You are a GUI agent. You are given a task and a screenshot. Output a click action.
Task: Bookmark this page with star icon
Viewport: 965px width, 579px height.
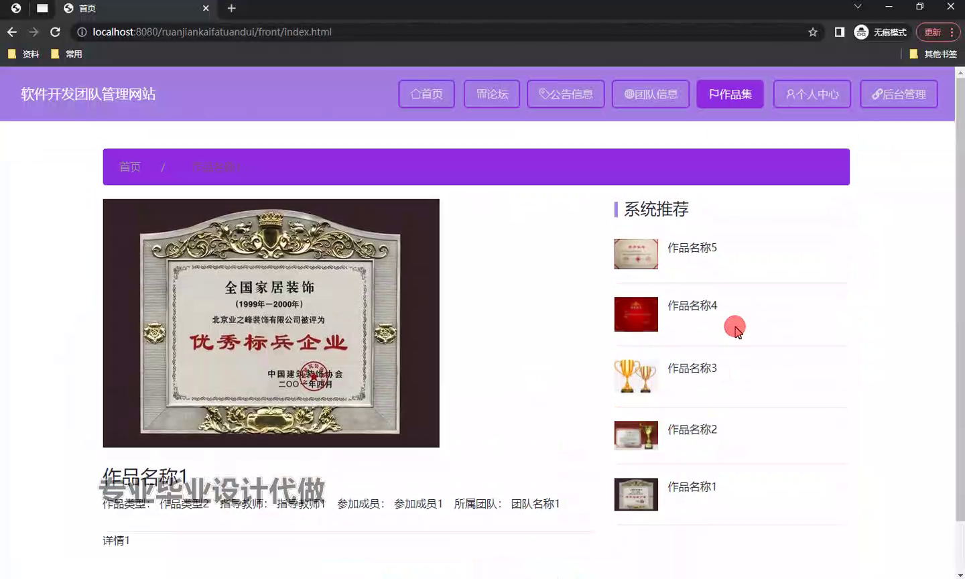click(x=813, y=32)
